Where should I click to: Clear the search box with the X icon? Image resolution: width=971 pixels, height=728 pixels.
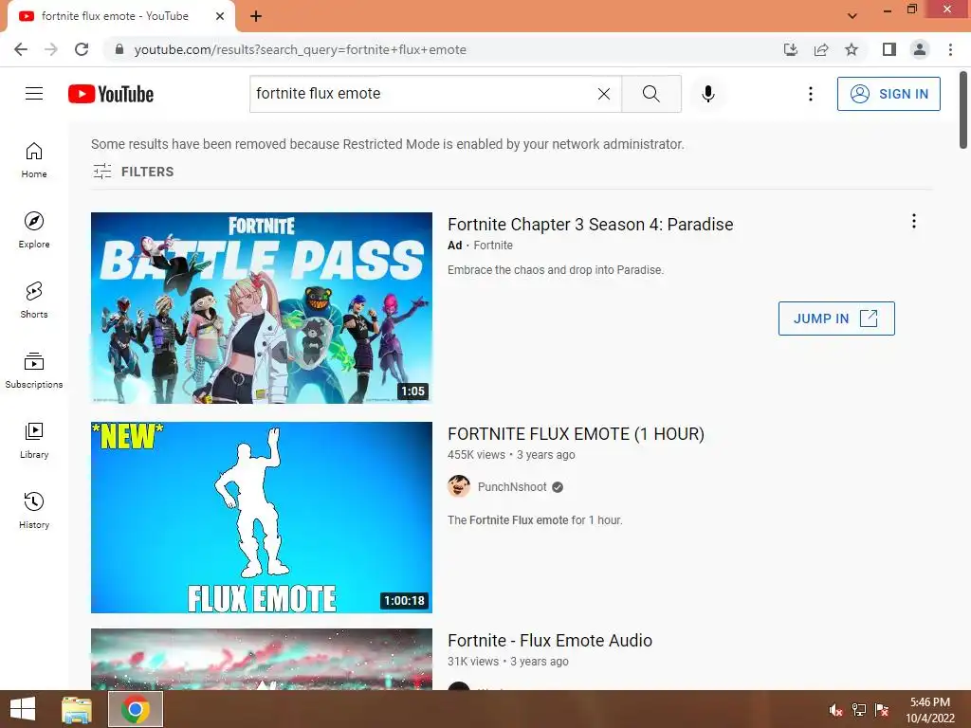pos(604,94)
